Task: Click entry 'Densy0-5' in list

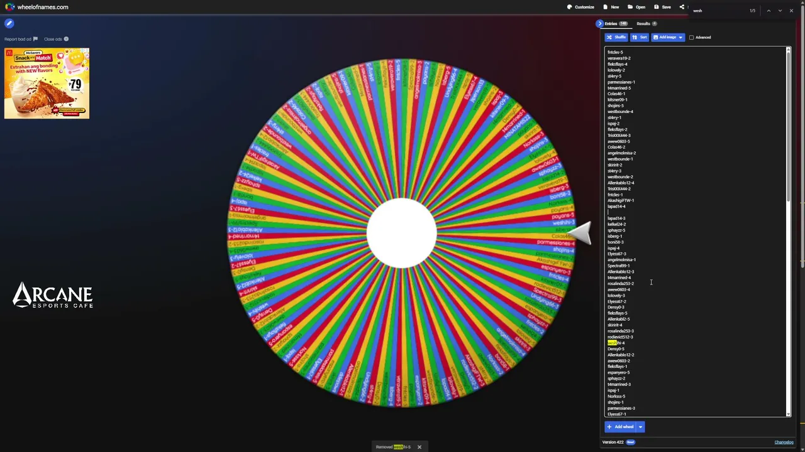Action: pos(616,349)
